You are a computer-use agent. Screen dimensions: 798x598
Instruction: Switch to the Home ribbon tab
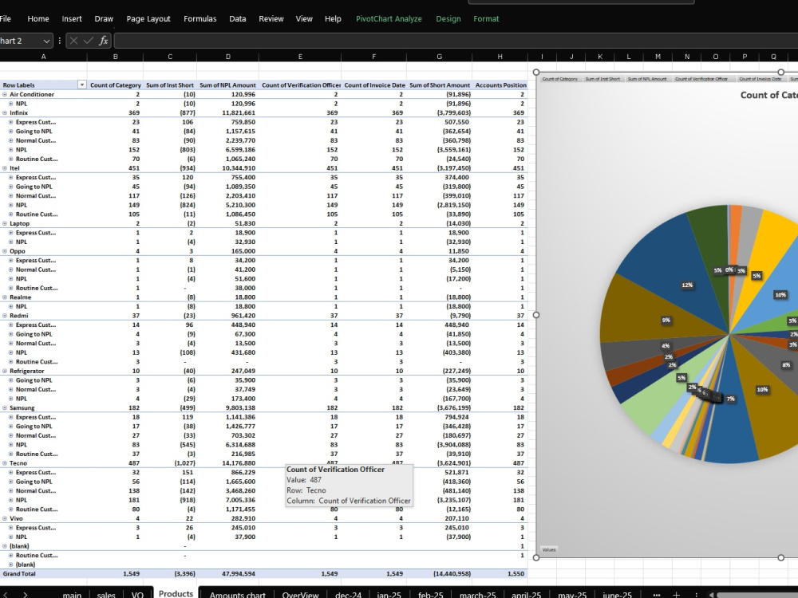pos(38,19)
